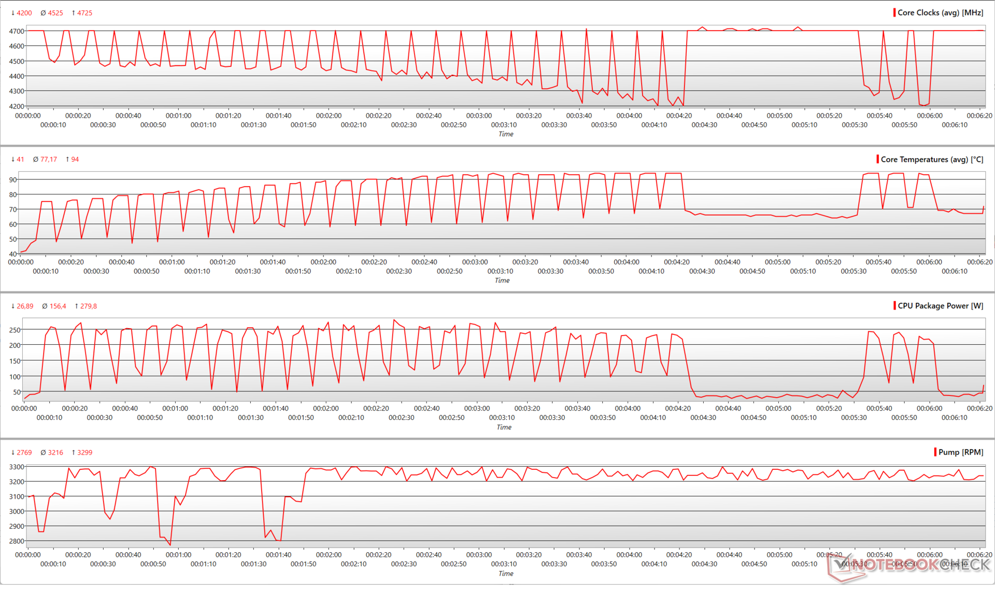Click the average power symbol beside 156,4

pyautogui.click(x=45, y=306)
